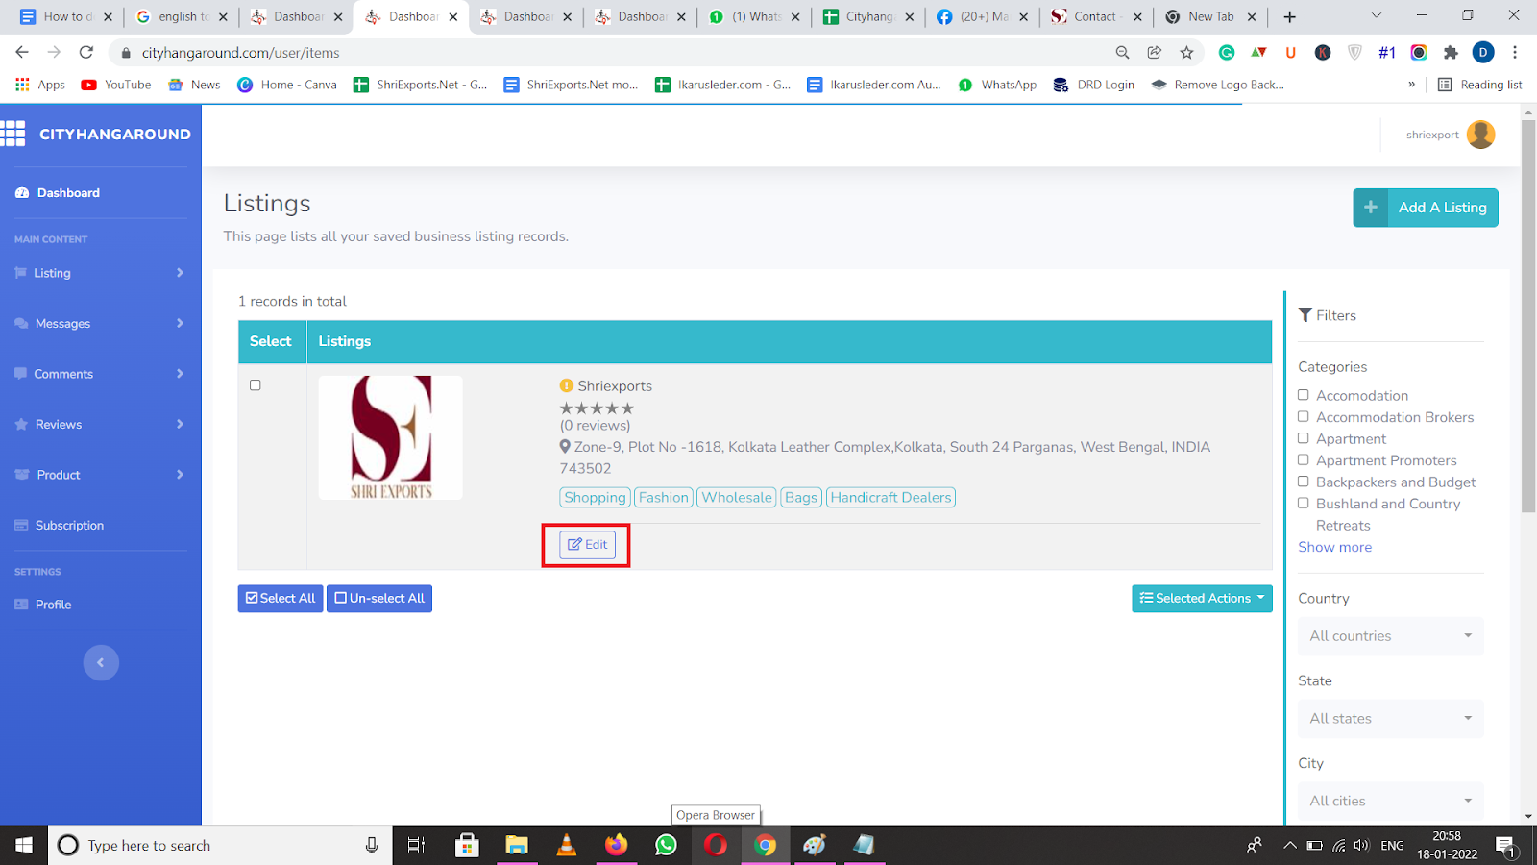Viewport: 1537px width, 865px height.
Task: Open the Windows notifications center icon
Action: pyautogui.click(x=1505, y=846)
